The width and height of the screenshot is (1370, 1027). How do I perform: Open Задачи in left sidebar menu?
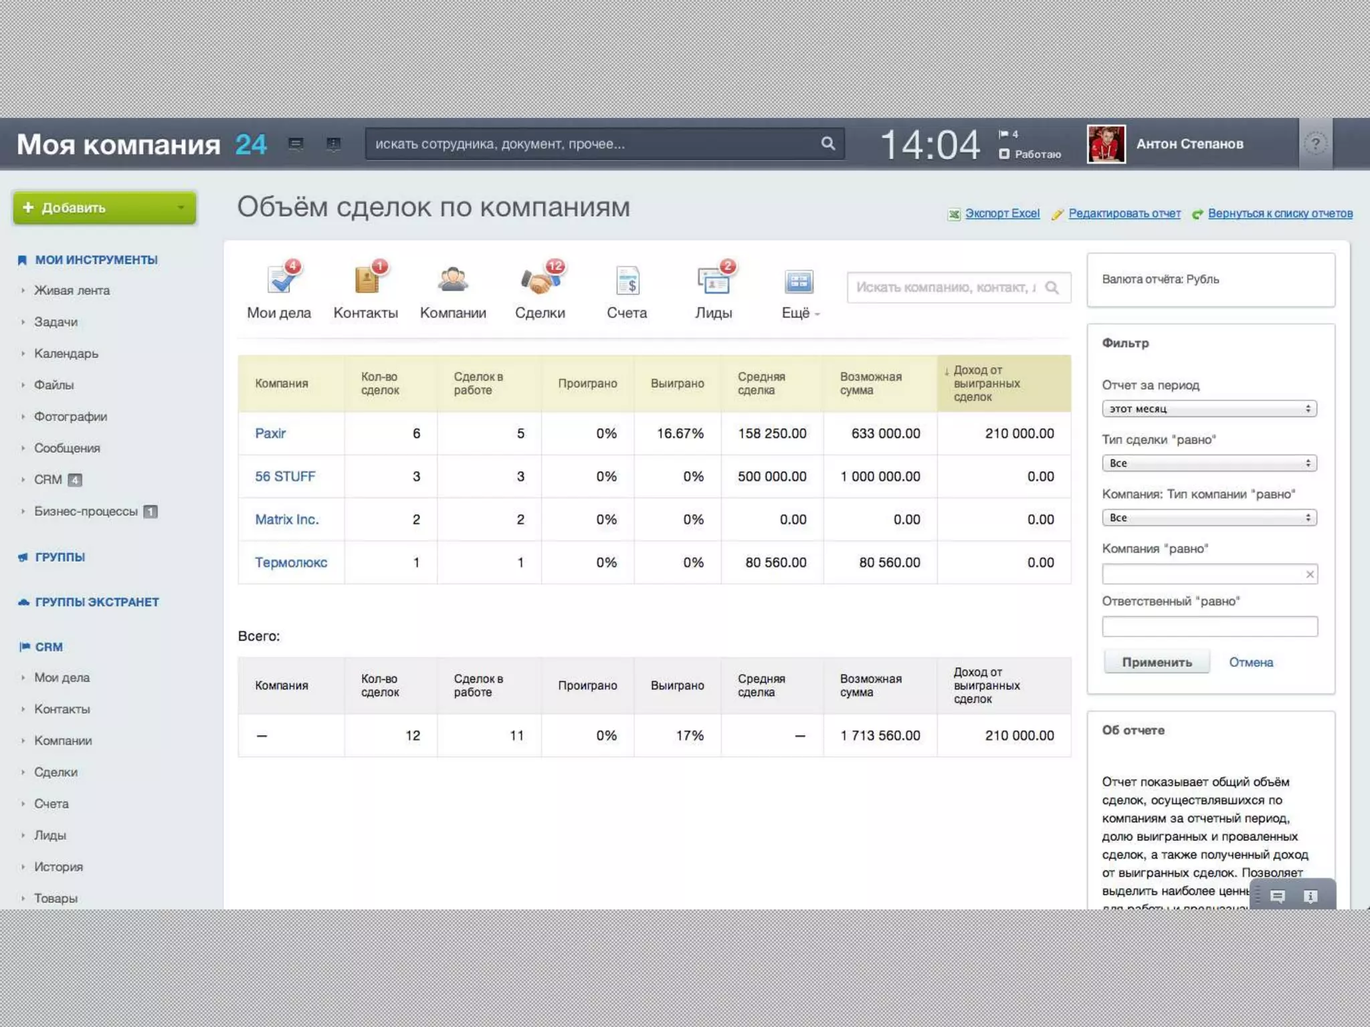56,322
